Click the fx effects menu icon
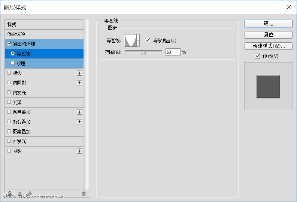 pos(10,193)
